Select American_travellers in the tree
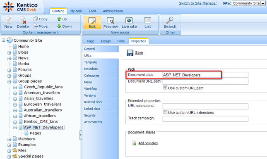This screenshot has height=159, width=267. (42, 93)
